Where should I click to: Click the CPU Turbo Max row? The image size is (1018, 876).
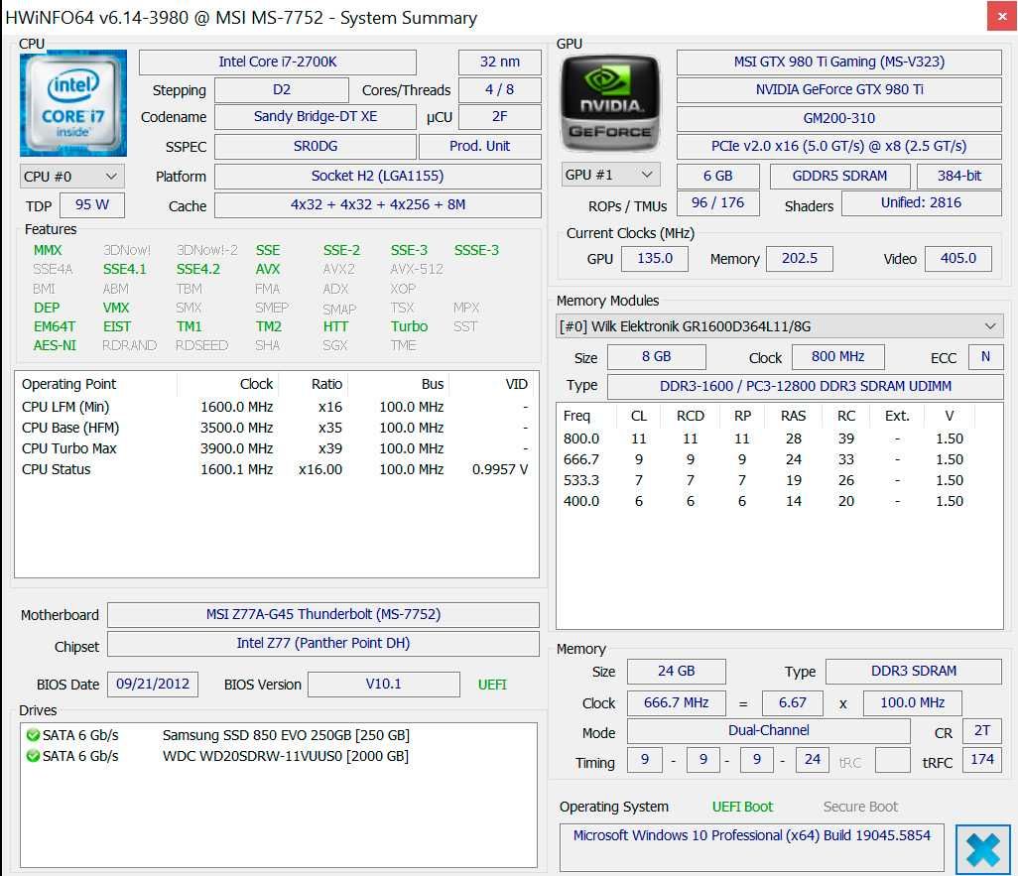click(276, 448)
